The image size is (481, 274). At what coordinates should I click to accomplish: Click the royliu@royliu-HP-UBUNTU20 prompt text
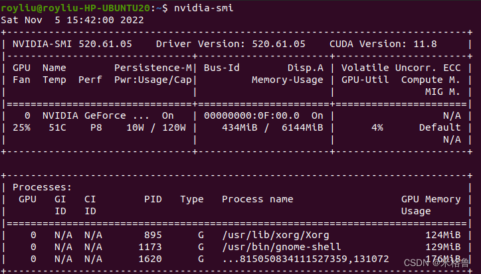click(76, 8)
